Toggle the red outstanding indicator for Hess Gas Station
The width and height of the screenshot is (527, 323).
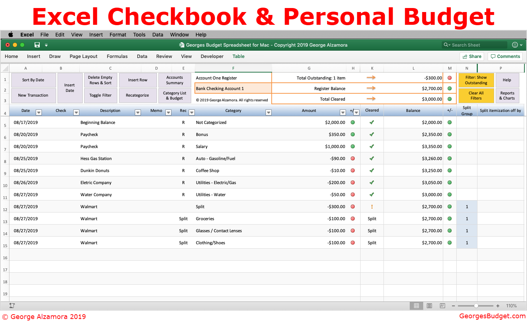[x=353, y=158]
